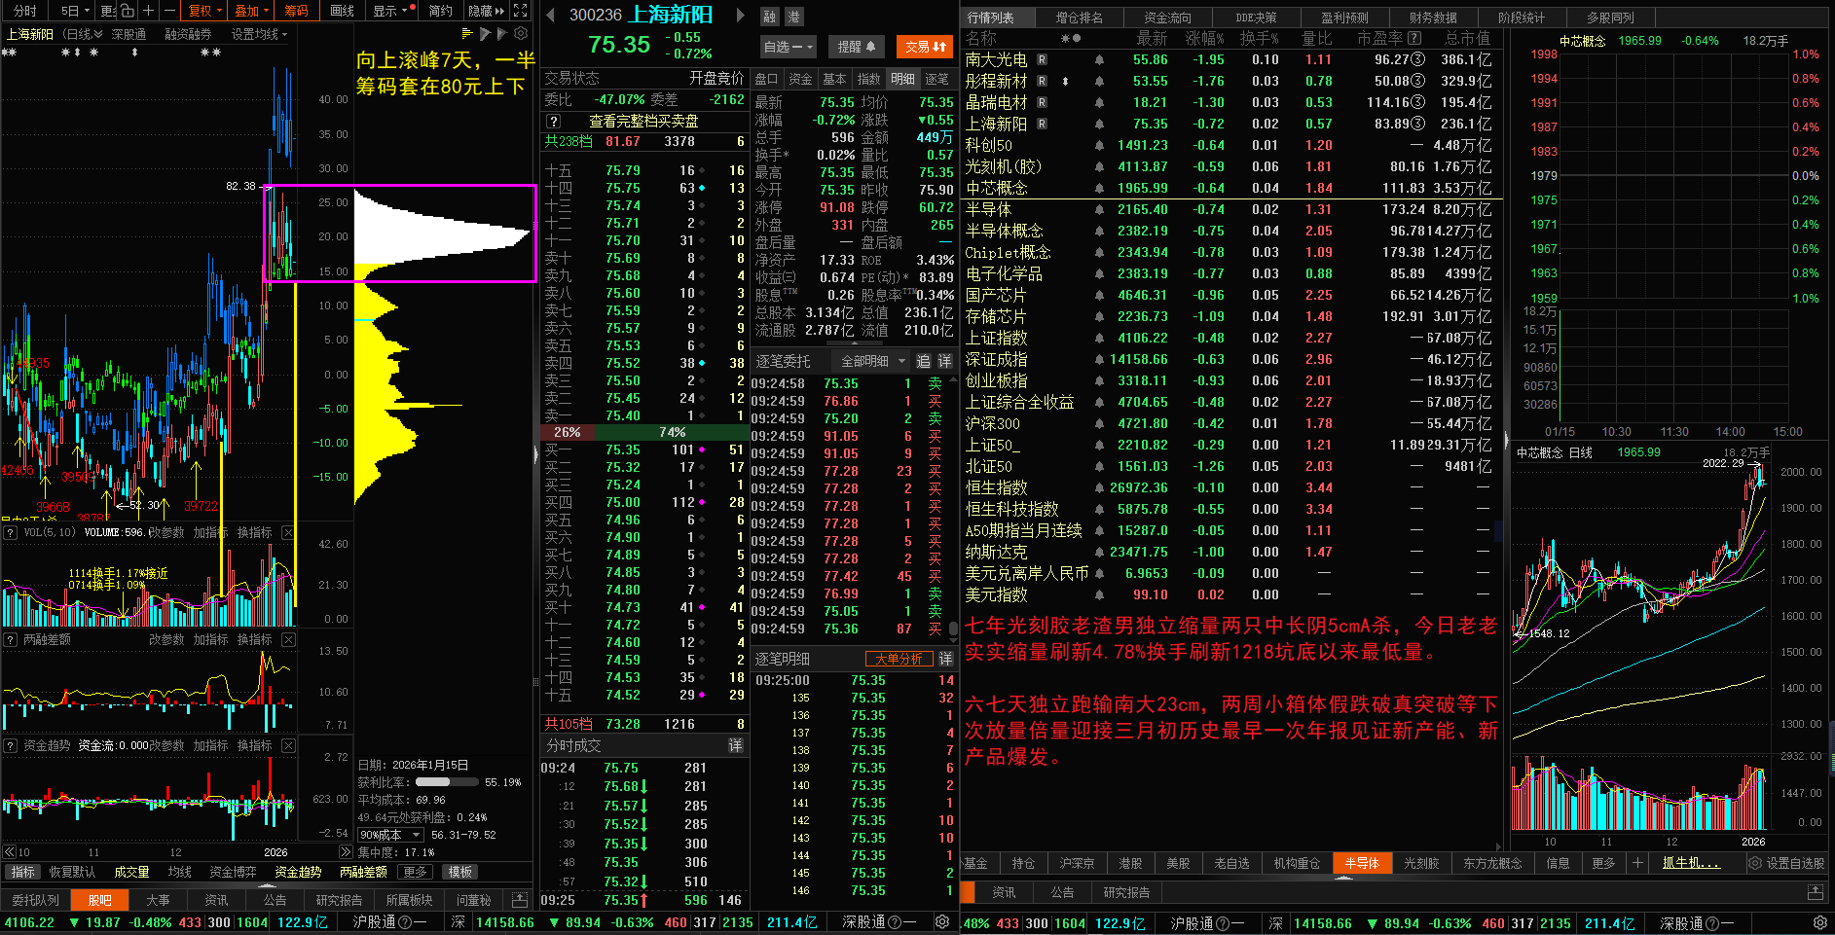Open chart settings gear icon

tap(521, 33)
